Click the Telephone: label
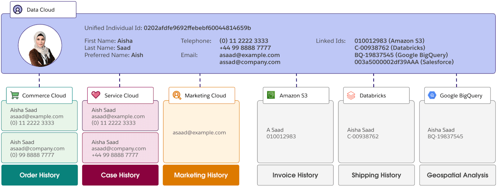497x187 pixels. [x=196, y=41]
